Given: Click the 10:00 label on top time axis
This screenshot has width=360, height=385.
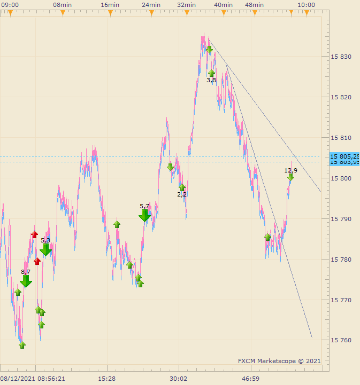Looking at the screenshot, I should (x=306, y=5).
